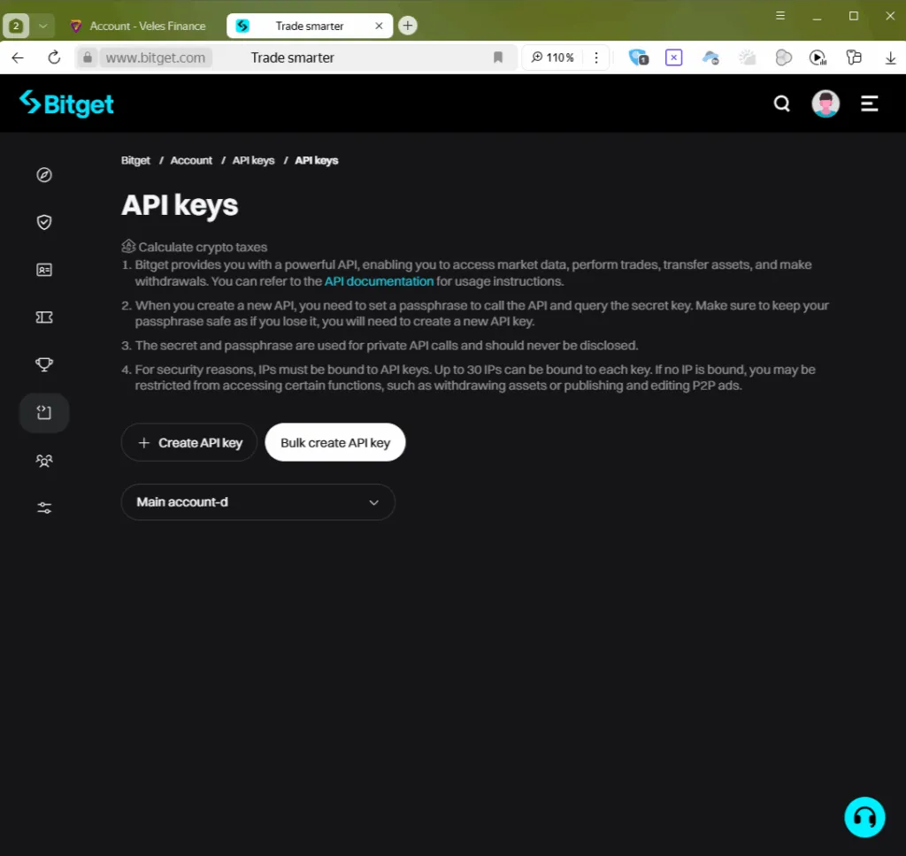Click the customer support chat bubble icon
The width and height of the screenshot is (906, 856).
[864, 817]
